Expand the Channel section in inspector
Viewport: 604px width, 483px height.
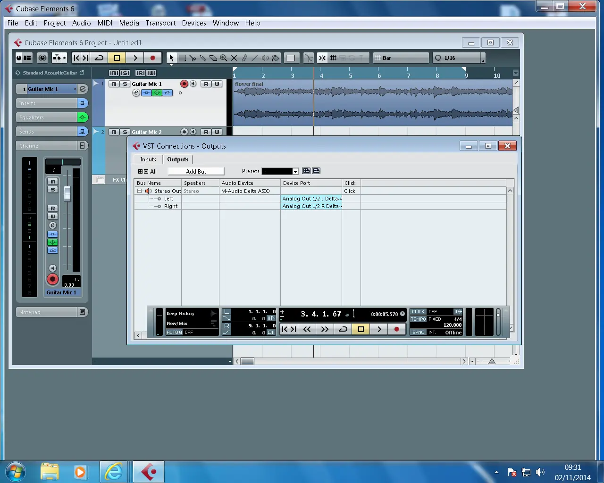[x=82, y=146]
